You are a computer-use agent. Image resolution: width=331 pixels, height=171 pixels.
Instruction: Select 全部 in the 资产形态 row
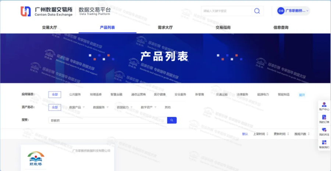point(55,107)
